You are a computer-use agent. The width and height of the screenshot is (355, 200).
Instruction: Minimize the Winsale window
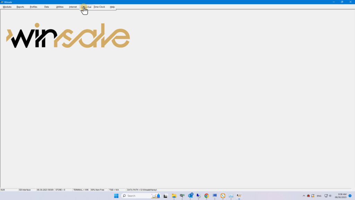pos(334,2)
